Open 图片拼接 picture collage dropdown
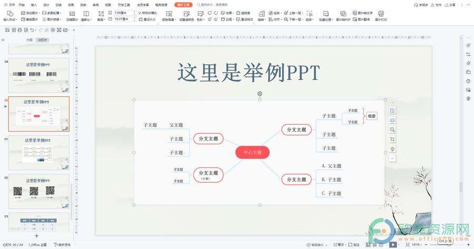 click(x=52, y=19)
